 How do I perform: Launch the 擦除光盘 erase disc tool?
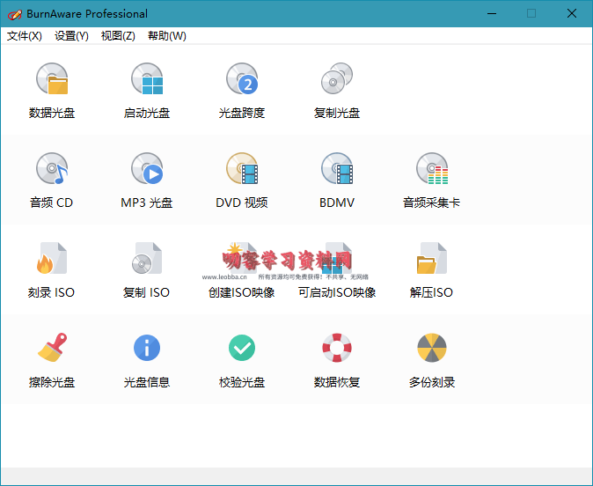tap(52, 349)
